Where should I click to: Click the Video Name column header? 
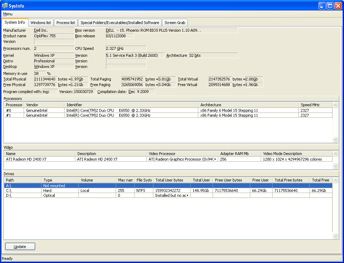click(x=40, y=154)
